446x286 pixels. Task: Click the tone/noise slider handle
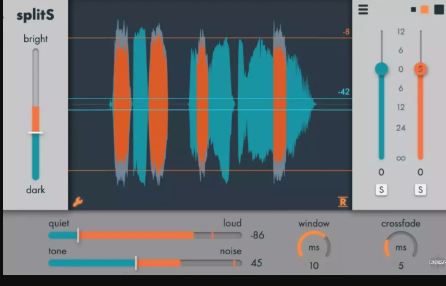tap(136, 262)
